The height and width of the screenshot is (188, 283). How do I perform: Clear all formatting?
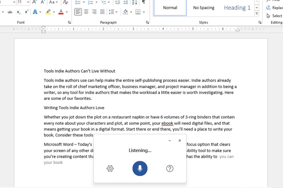pos(66,2)
